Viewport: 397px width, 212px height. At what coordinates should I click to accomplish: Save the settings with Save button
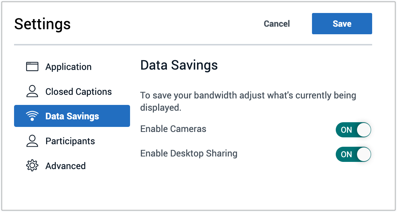(x=342, y=24)
